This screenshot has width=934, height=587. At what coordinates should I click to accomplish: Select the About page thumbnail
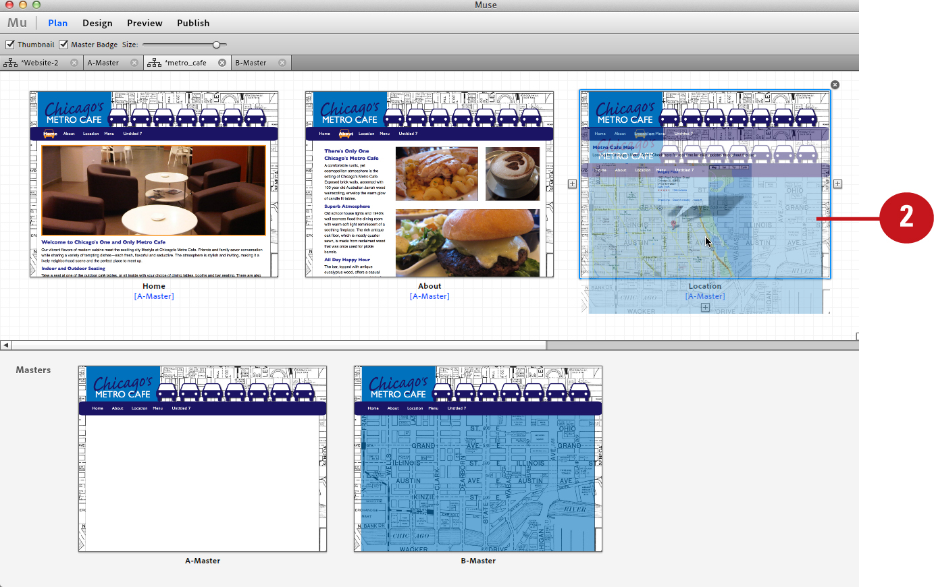(430, 184)
